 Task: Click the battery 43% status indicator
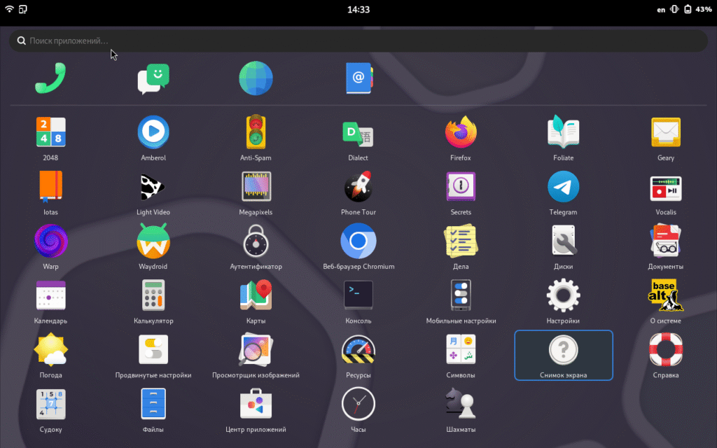(697, 10)
